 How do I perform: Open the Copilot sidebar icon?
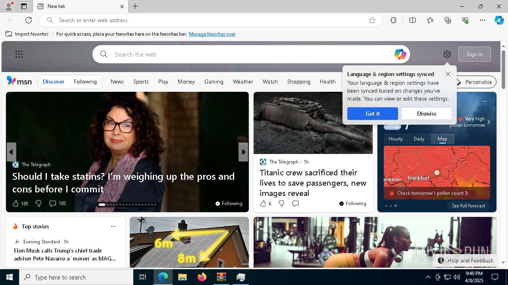tap(499, 20)
